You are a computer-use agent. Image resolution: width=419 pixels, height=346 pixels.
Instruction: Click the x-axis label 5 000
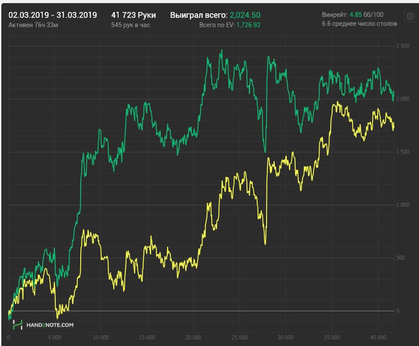tap(54, 338)
